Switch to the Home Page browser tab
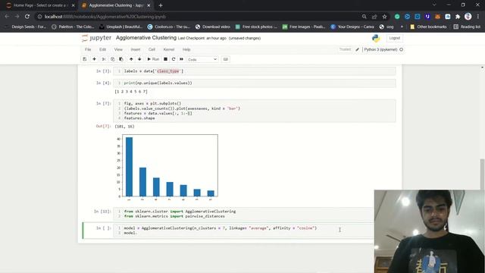This screenshot has width=485, height=273. click(39, 5)
